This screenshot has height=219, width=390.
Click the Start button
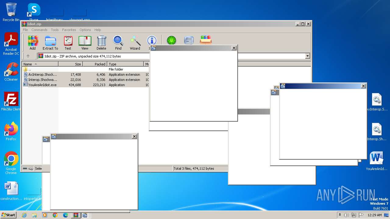pos(9,215)
